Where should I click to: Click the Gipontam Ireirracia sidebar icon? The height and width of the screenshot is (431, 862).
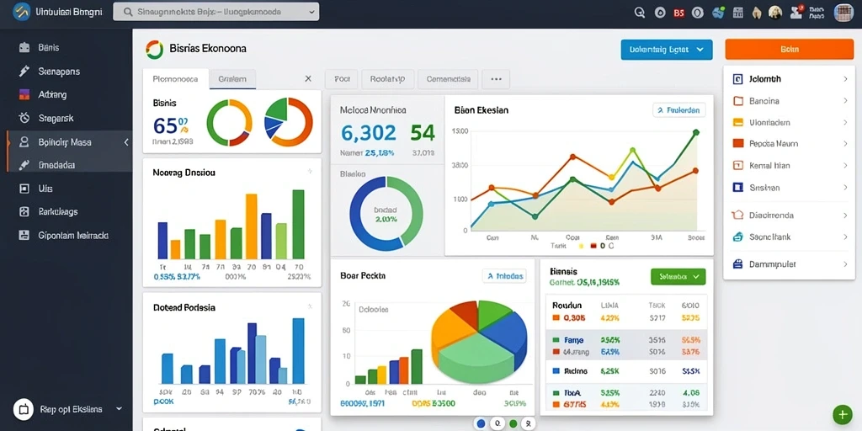tap(24, 236)
